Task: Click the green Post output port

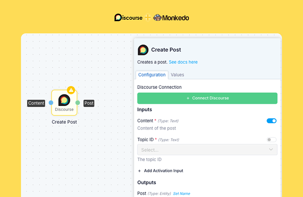Action: [78, 103]
